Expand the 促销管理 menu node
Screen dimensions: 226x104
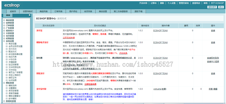[4, 23]
